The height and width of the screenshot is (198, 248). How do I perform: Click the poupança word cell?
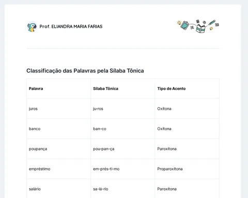[59, 149]
